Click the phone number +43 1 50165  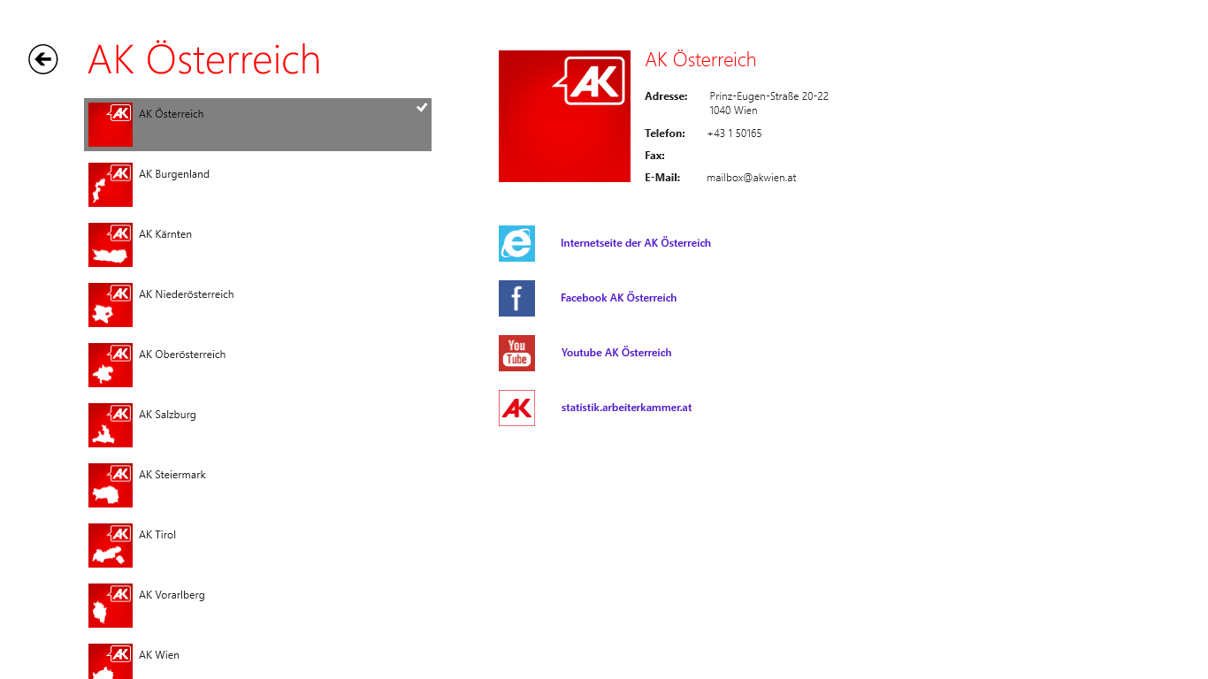[734, 134]
